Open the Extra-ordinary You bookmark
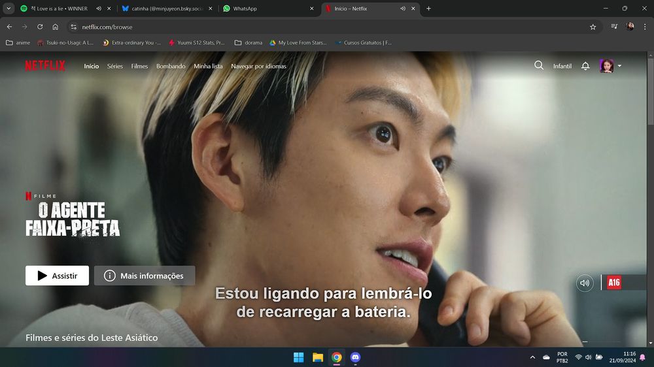The image size is (654, 367). coord(131,42)
